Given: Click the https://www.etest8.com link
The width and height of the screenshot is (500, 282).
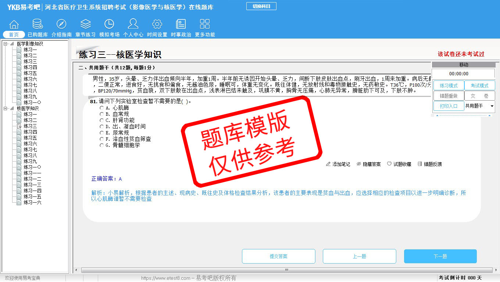Looking at the screenshot, I should [x=165, y=278].
